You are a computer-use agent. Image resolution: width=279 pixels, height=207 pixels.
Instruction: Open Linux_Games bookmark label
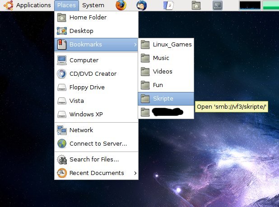(x=172, y=45)
